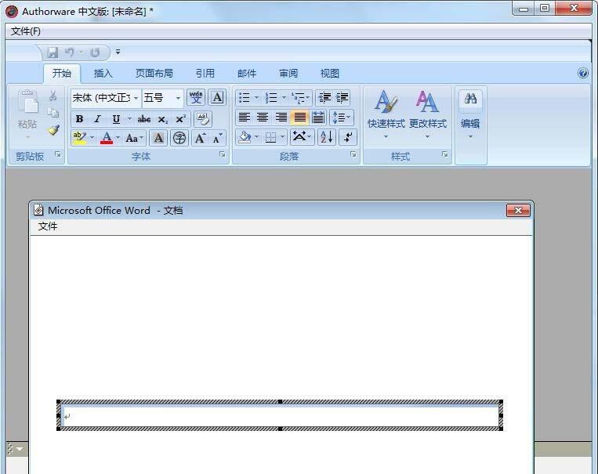The image size is (598, 474).
Task: Open the 文件 menu in Word window
Action: (48, 226)
